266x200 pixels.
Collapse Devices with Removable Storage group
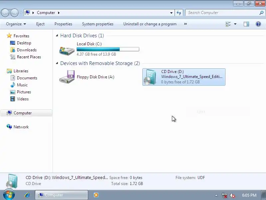[57, 63]
